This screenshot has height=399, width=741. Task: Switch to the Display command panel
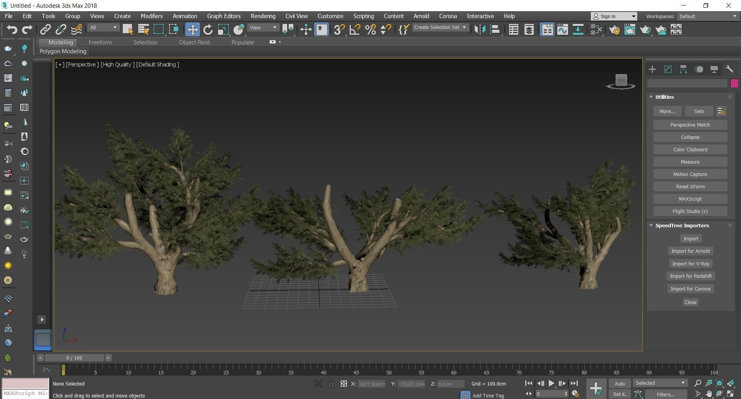click(714, 69)
